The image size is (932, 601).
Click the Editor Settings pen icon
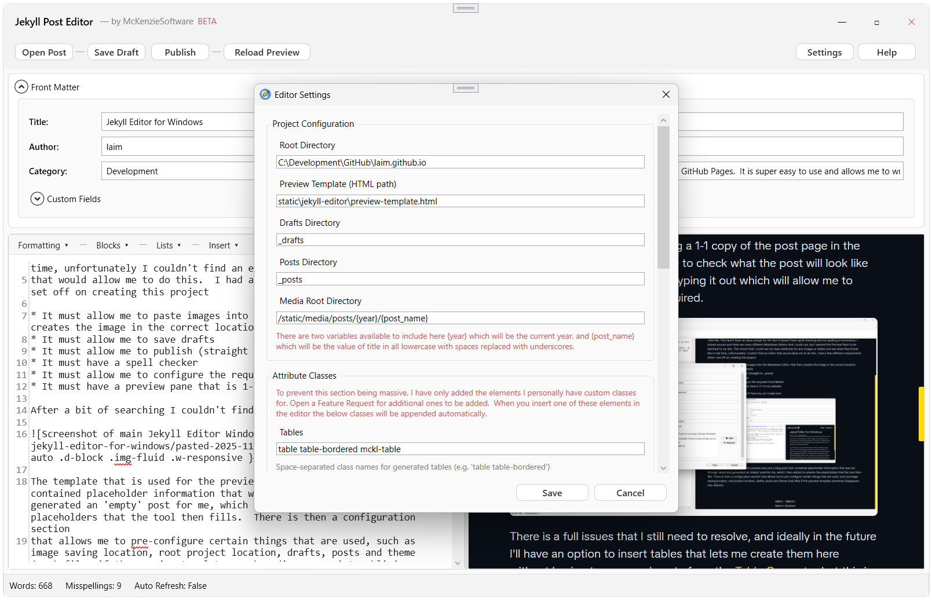265,94
